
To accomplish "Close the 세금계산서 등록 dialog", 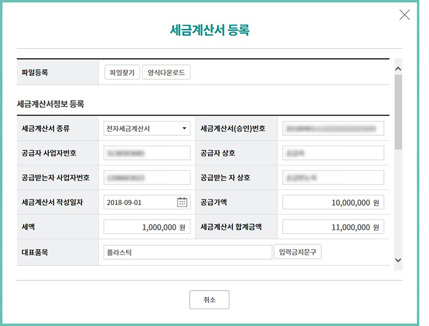I will [404, 15].
